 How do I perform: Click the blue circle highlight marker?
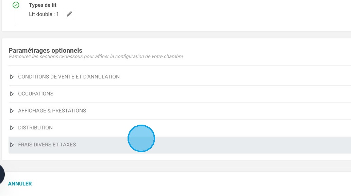click(x=141, y=138)
